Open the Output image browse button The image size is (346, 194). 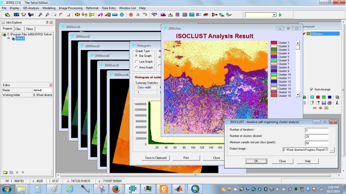(x=332, y=150)
